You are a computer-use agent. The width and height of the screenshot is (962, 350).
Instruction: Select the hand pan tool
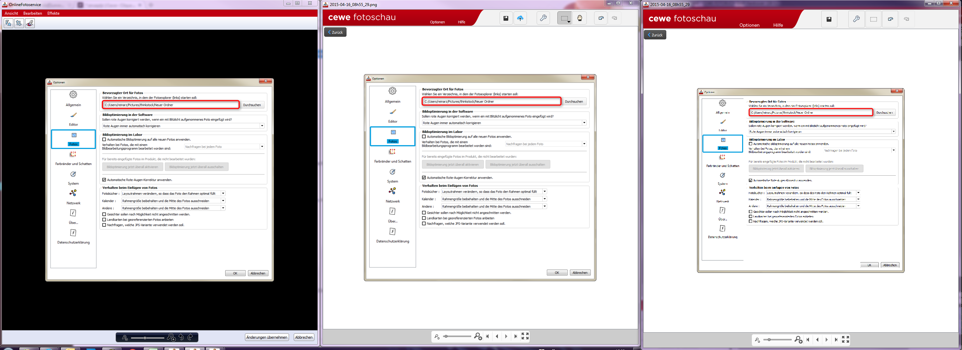pos(579,18)
